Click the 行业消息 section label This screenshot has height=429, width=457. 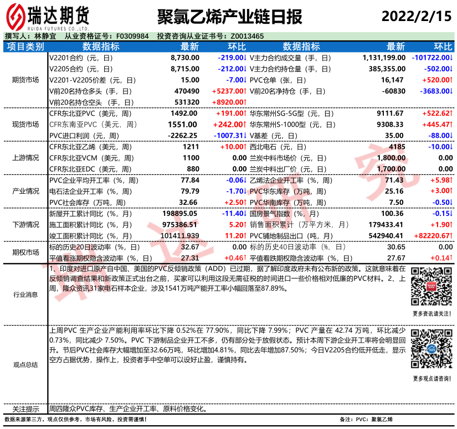pos(25,295)
